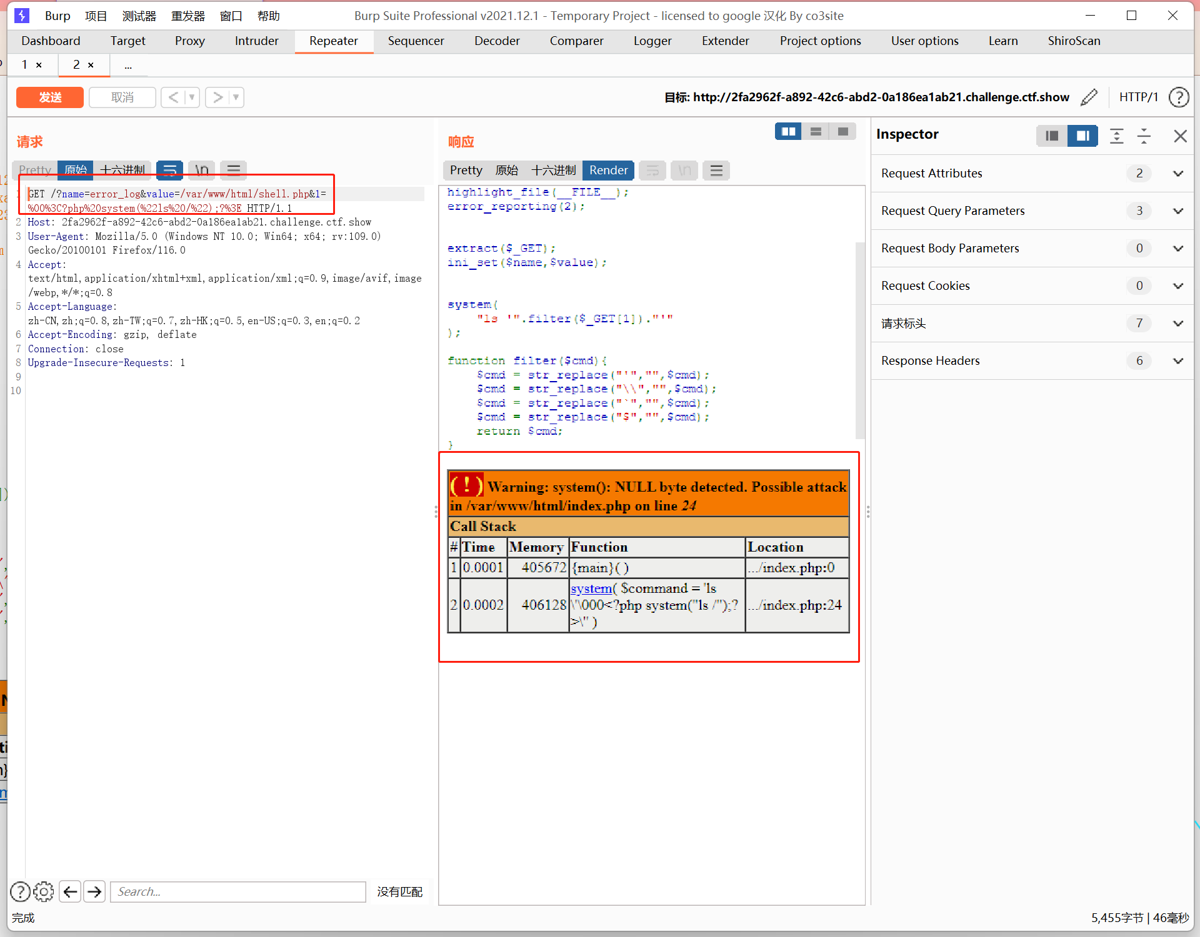Viewport: 1200px width, 937px height.
Task: Click the request line GET text
Action: pos(37,194)
